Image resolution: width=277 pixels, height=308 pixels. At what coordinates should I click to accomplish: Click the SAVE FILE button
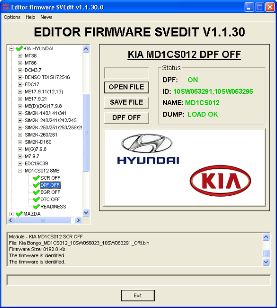tap(126, 102)
